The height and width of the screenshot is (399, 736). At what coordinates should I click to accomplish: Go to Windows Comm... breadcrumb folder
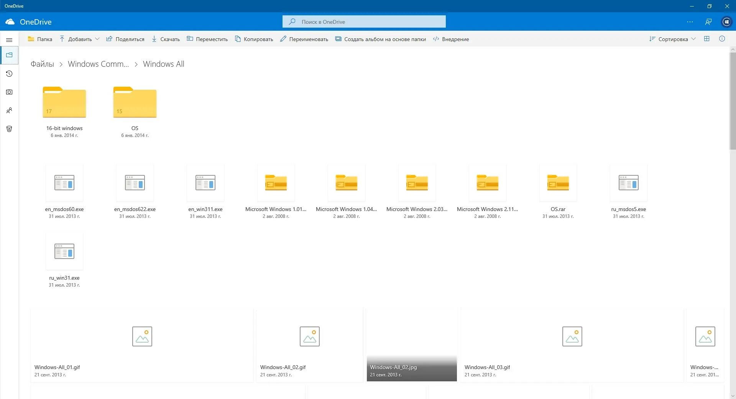pos(98,64)
